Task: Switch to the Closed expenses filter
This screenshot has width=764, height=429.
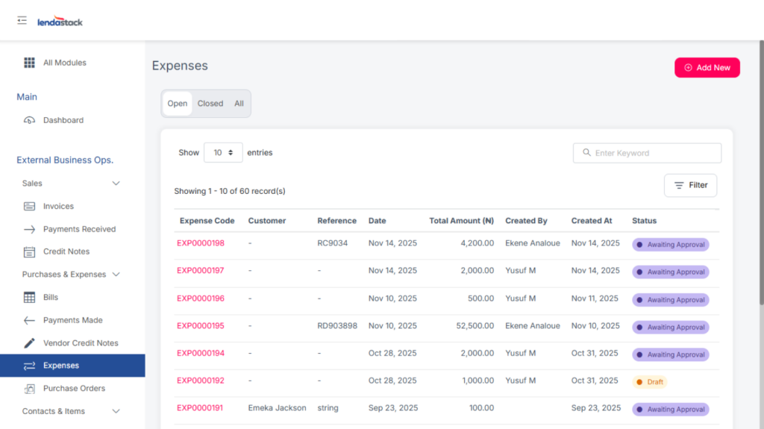Action: click(x=210, y=104)
